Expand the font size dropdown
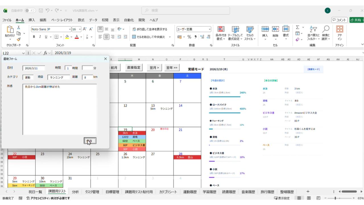 pyautogui.click(x=80, y=29)
